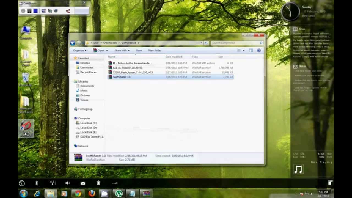352x198 pixels.
Task: Click the CamStudio Pause button
Action: coord(29,11)
